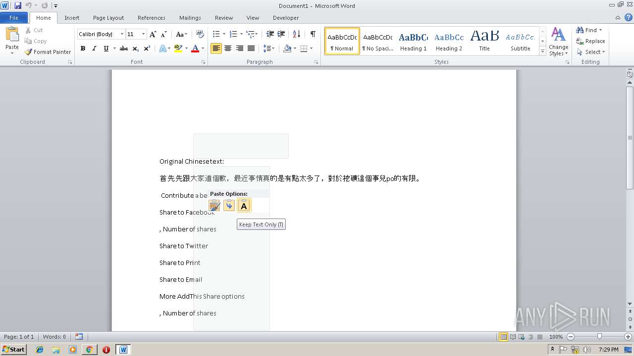Toggle Align Text Left

click(x=216, y=48)
